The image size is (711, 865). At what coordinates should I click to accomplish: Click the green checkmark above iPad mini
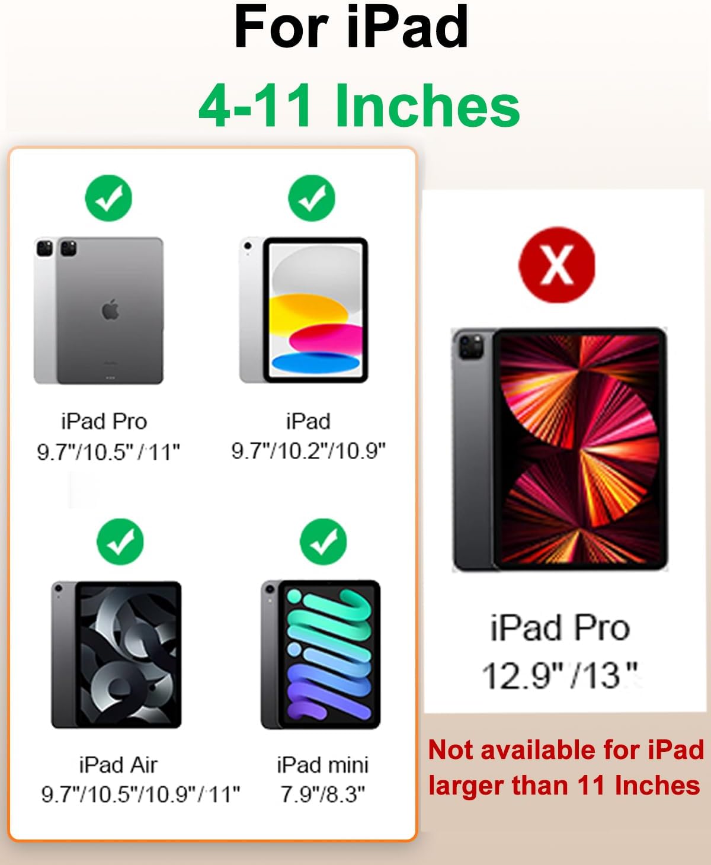click(324, 542)
